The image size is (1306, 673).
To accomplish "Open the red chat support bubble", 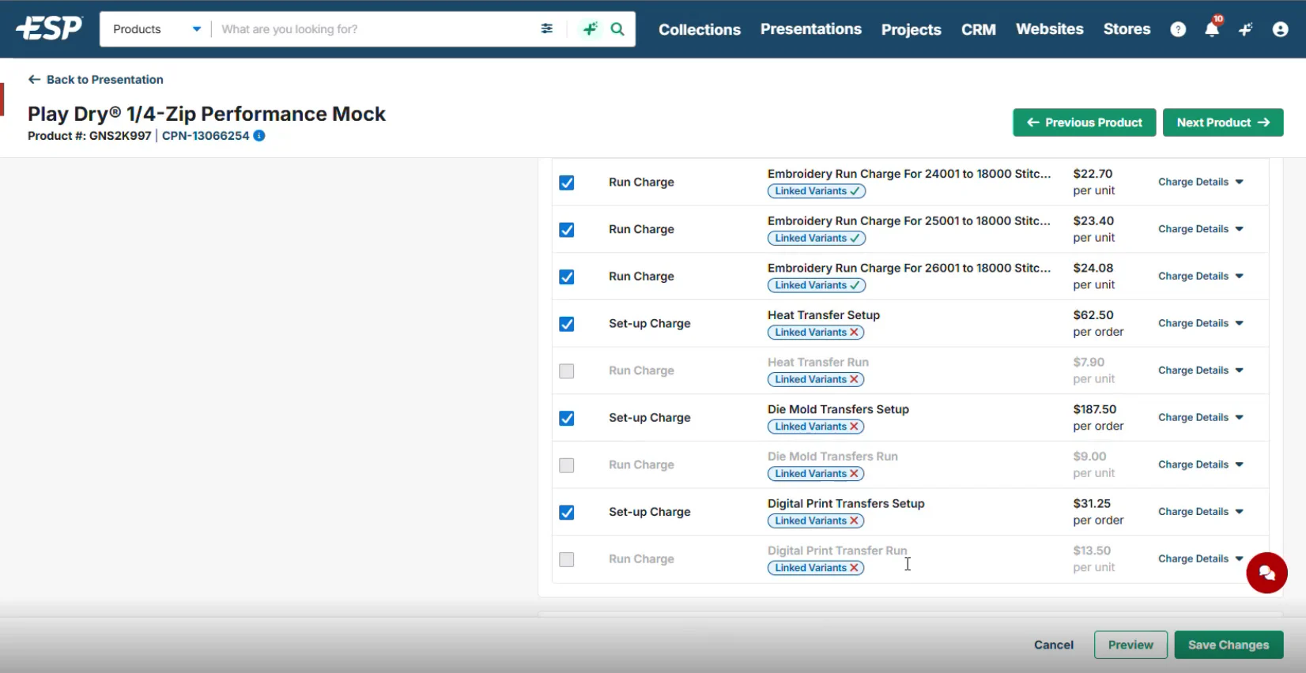I will pyautogui.click(x=1266, y=573).
